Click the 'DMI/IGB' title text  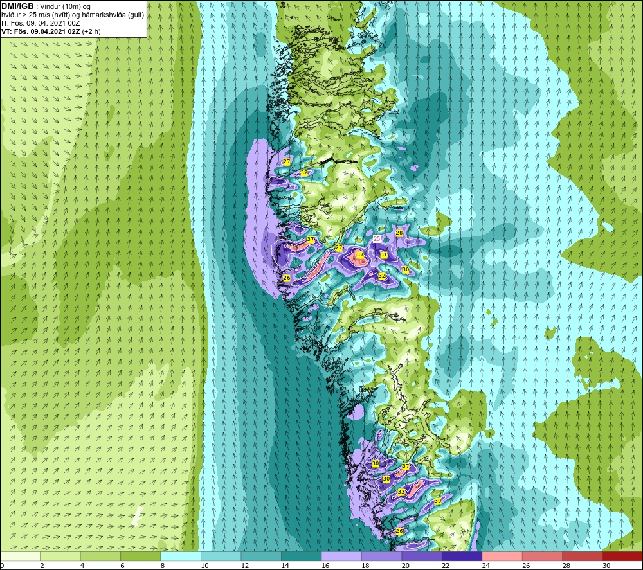pyautogui.click(x=17, y=6)
